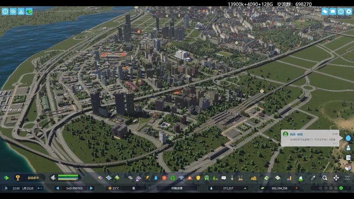Open the water and sewage droplet menu

[156, 178]
